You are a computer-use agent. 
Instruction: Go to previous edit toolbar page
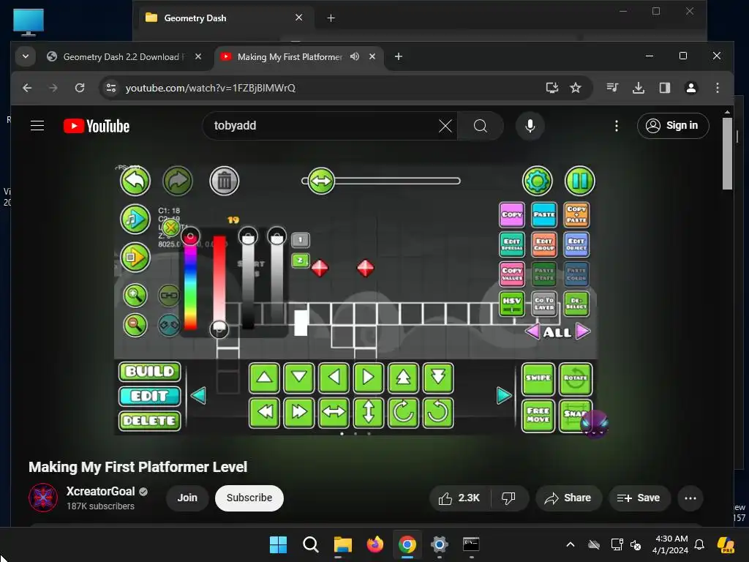[x=198, y=396]
